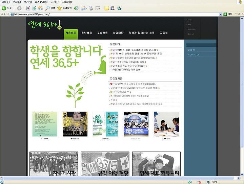Open the 주요활동 navigation tab
This screenshot has width=244, height=184.
tap(102, 33)
